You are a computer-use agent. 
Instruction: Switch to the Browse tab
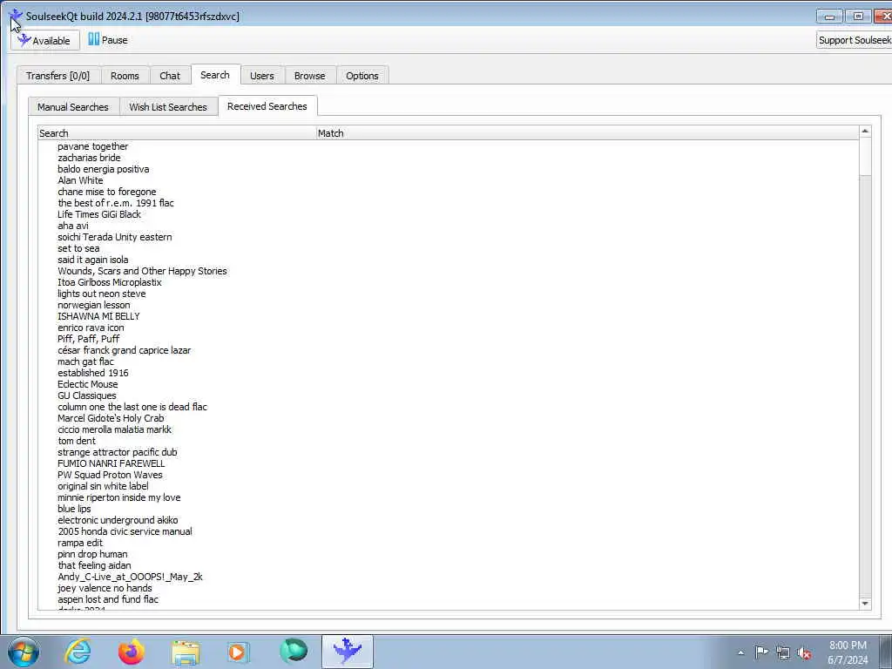pyautogui.click(x=309, y=76)
